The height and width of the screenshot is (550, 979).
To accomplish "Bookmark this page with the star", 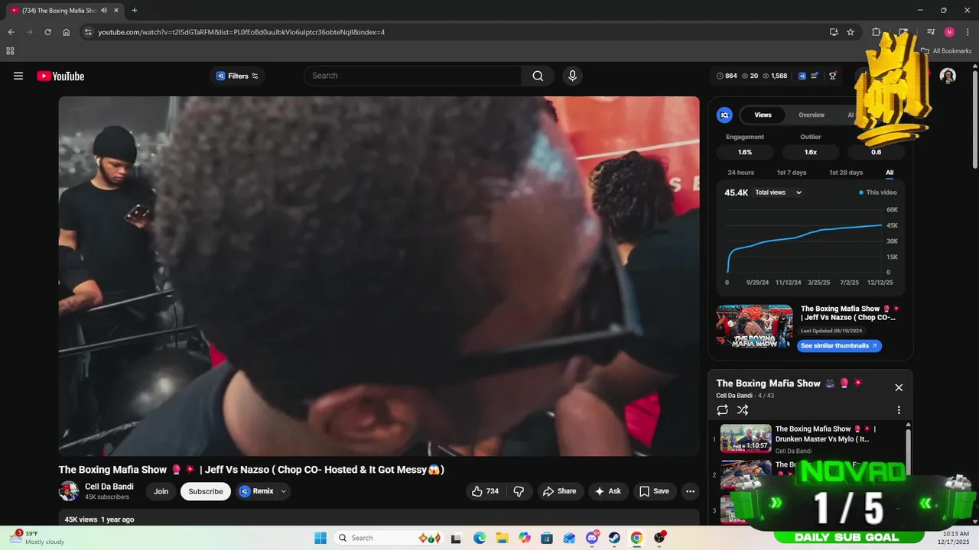I will (x=851, y=32).
